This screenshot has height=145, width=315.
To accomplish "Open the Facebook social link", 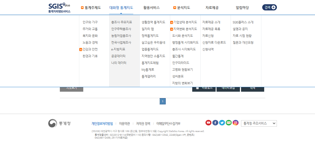I will pos(215,123).
